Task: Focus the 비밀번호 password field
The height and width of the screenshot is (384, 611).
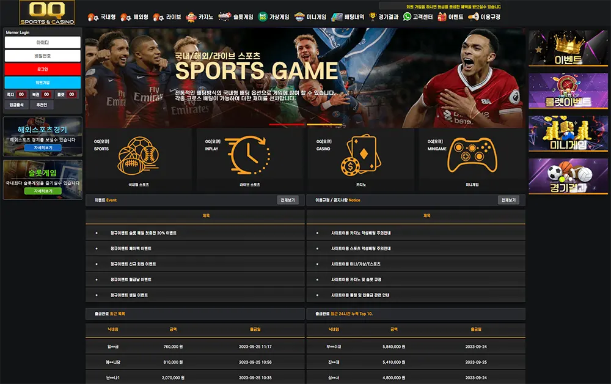Action: coord(43,56)
